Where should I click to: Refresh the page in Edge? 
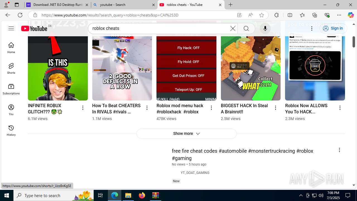pos(20,15)
